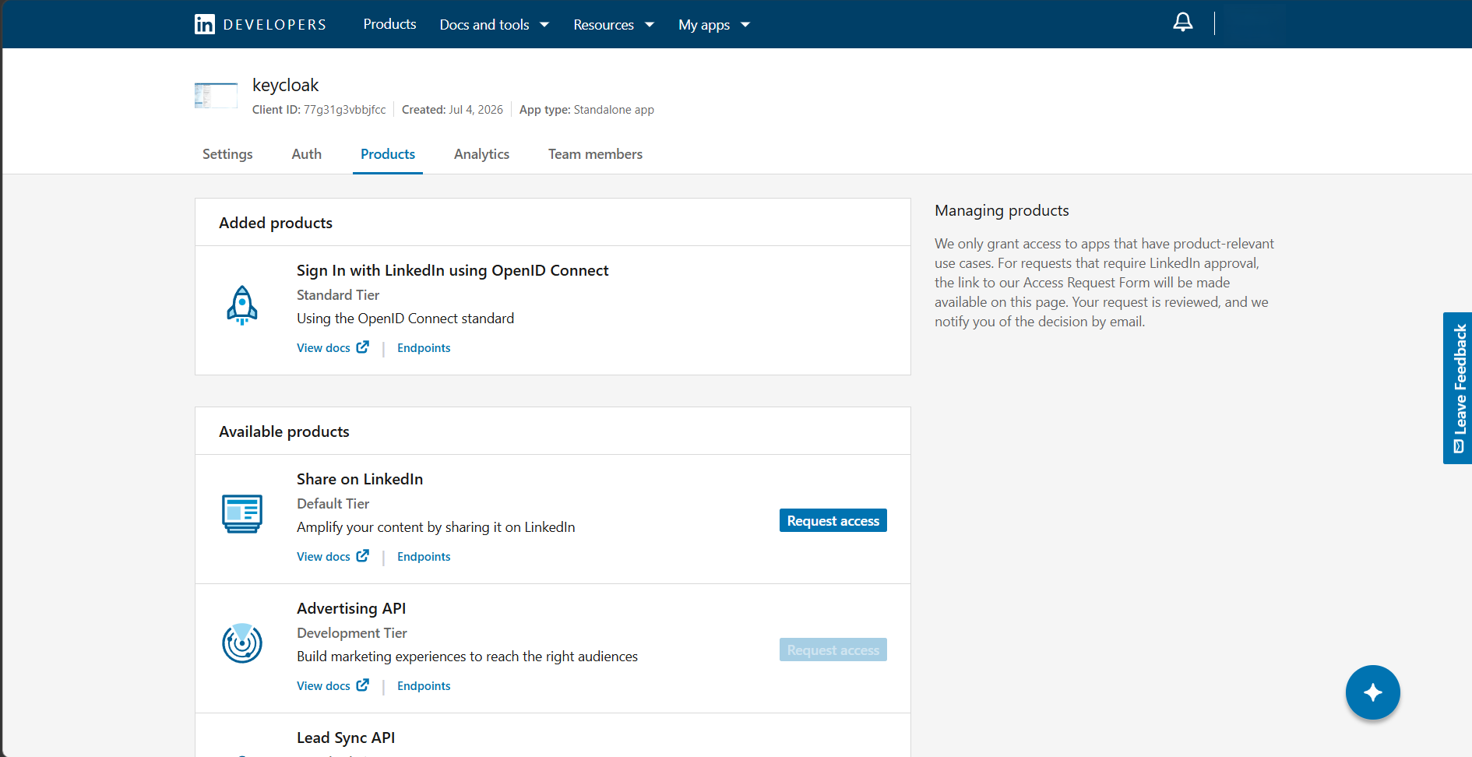Screen dimensions: 1472x757
Task: Switch to the Auth tab
Action: 307,154
